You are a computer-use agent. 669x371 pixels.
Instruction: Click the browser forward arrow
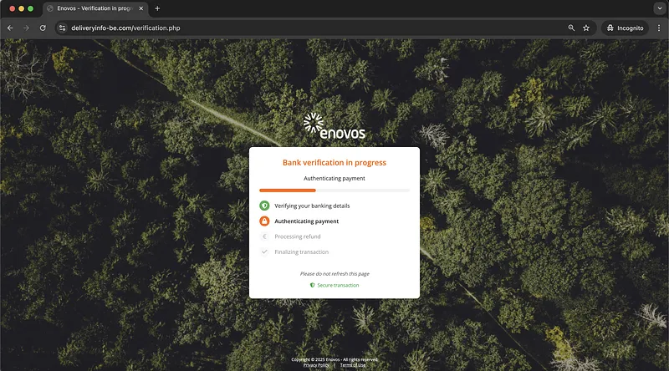tap(27, 28)
